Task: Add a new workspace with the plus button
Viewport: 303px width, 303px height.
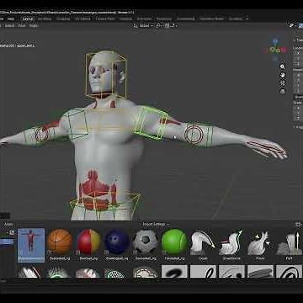Action: [247, 19]
